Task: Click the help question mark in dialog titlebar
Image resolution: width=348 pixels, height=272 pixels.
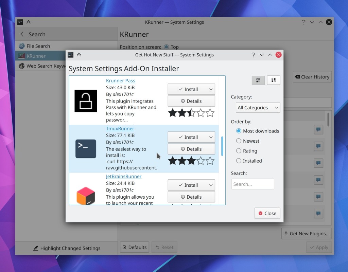Action: [253, 55]
